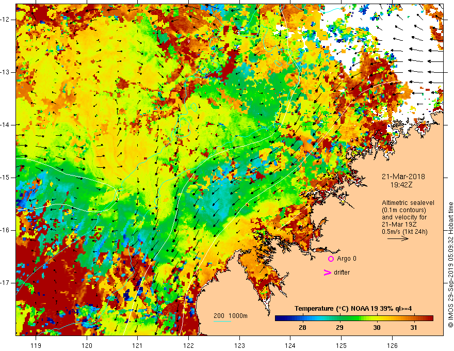
Task: Click the Temperature NOAA 19 colorbar title
Action: [x=353, y=309]
